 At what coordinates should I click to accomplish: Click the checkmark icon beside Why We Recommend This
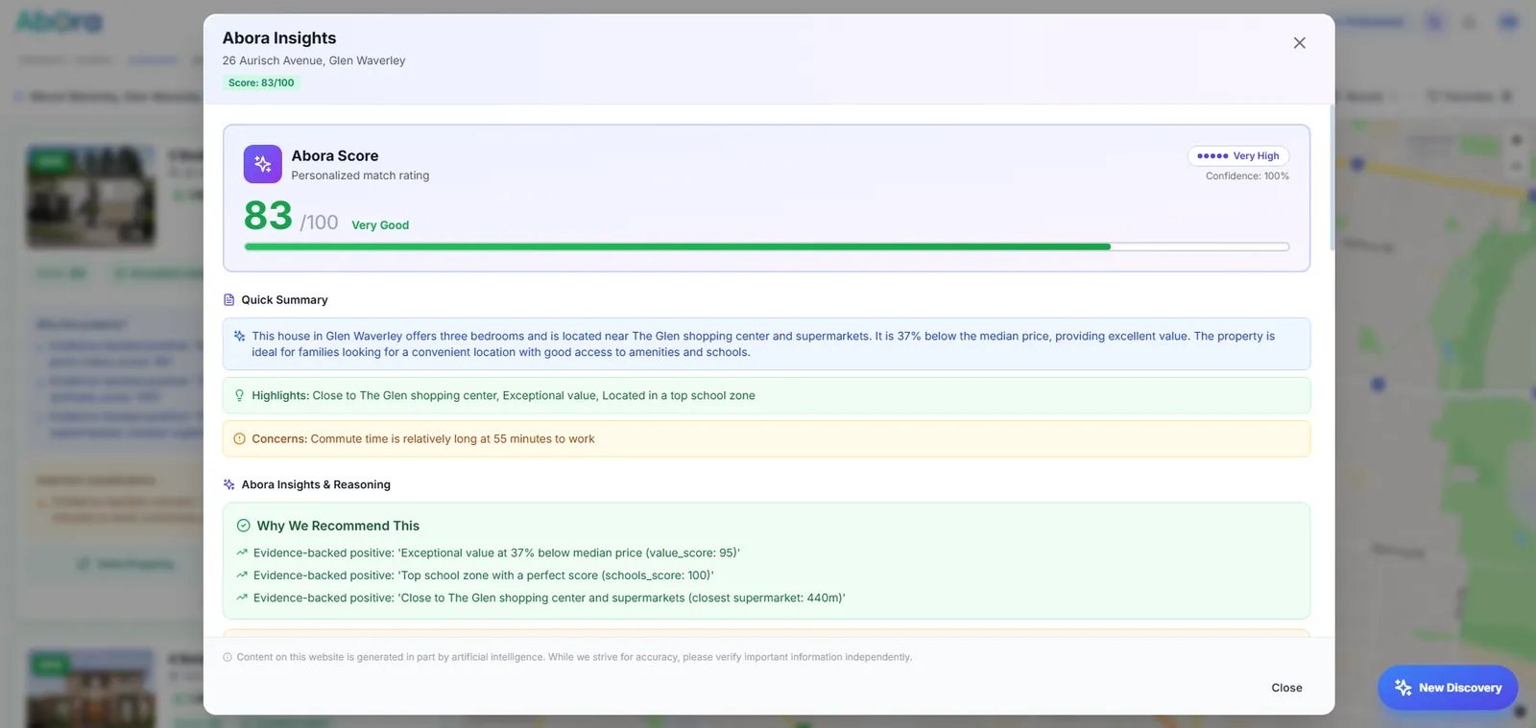[244, 526]
